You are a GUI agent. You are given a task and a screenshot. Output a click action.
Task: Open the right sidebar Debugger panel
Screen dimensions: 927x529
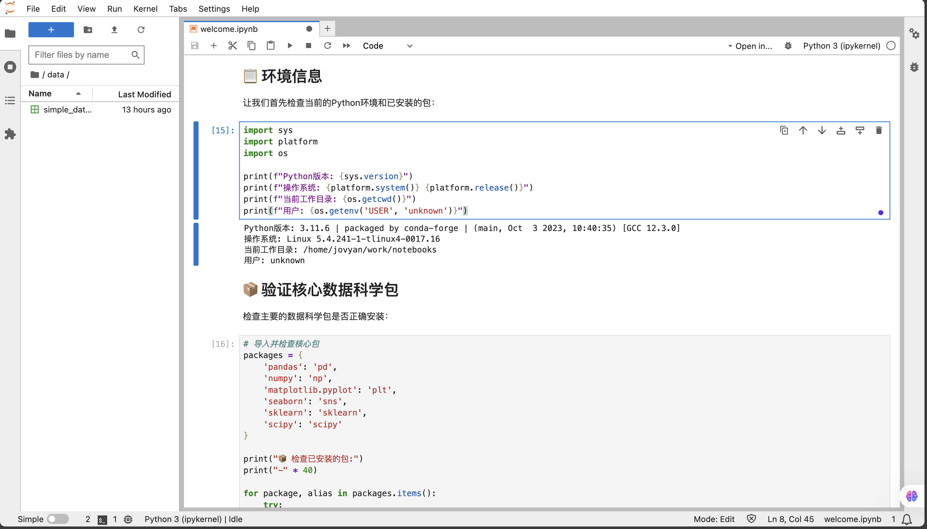(x=914, y=67)
